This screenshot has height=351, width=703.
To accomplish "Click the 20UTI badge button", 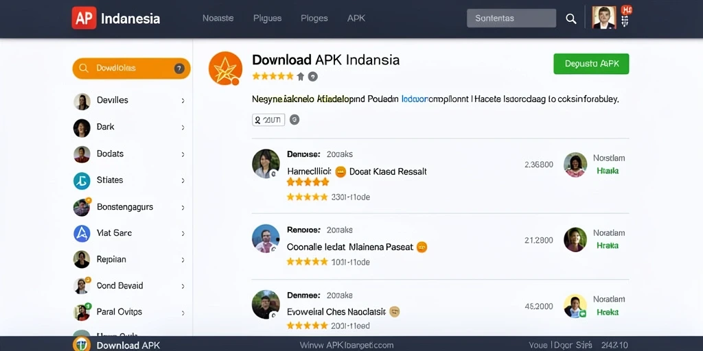I will coord(268,119).
